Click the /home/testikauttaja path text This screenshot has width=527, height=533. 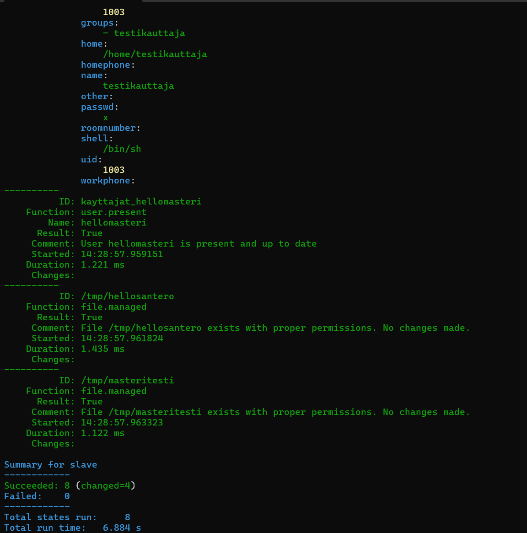pos(155,54)
